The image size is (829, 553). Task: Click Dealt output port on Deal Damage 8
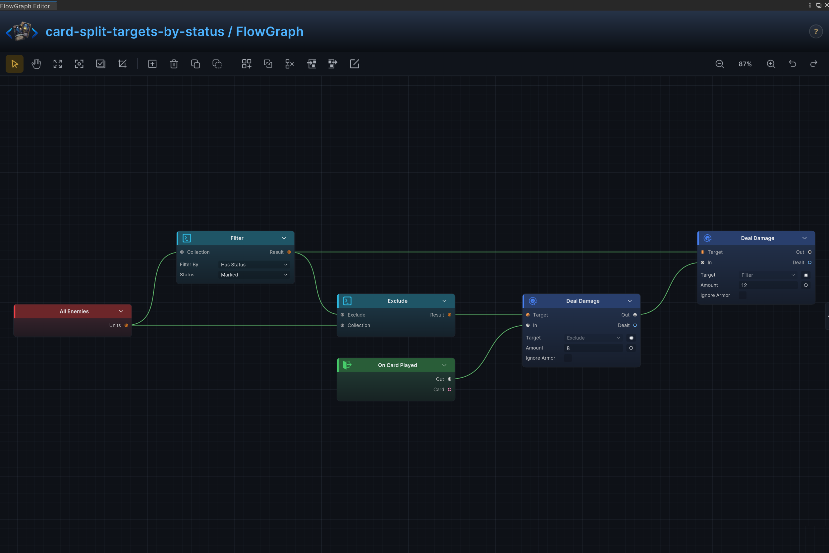(635, 326)
